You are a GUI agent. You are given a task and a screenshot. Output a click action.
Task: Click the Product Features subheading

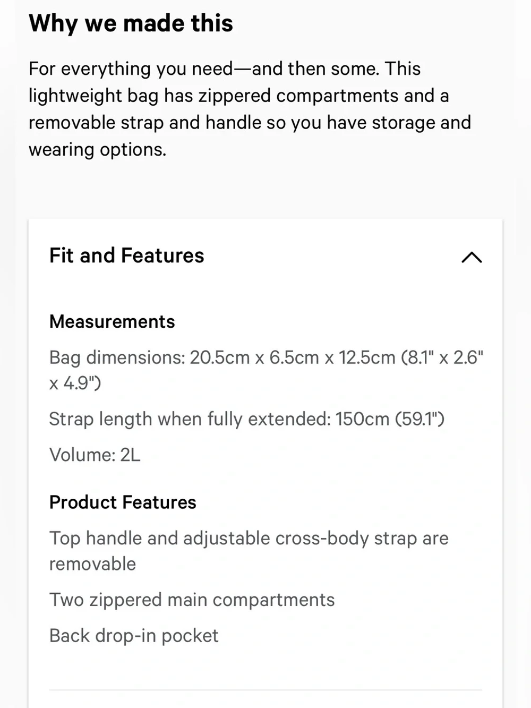click(x=123, y=502)
